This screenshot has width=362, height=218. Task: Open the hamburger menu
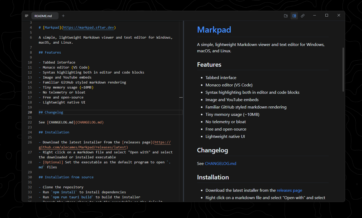(x=26, y=16)
